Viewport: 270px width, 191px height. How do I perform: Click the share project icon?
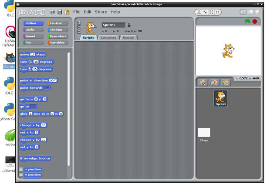pyautogui.click(x=67, y=12)
